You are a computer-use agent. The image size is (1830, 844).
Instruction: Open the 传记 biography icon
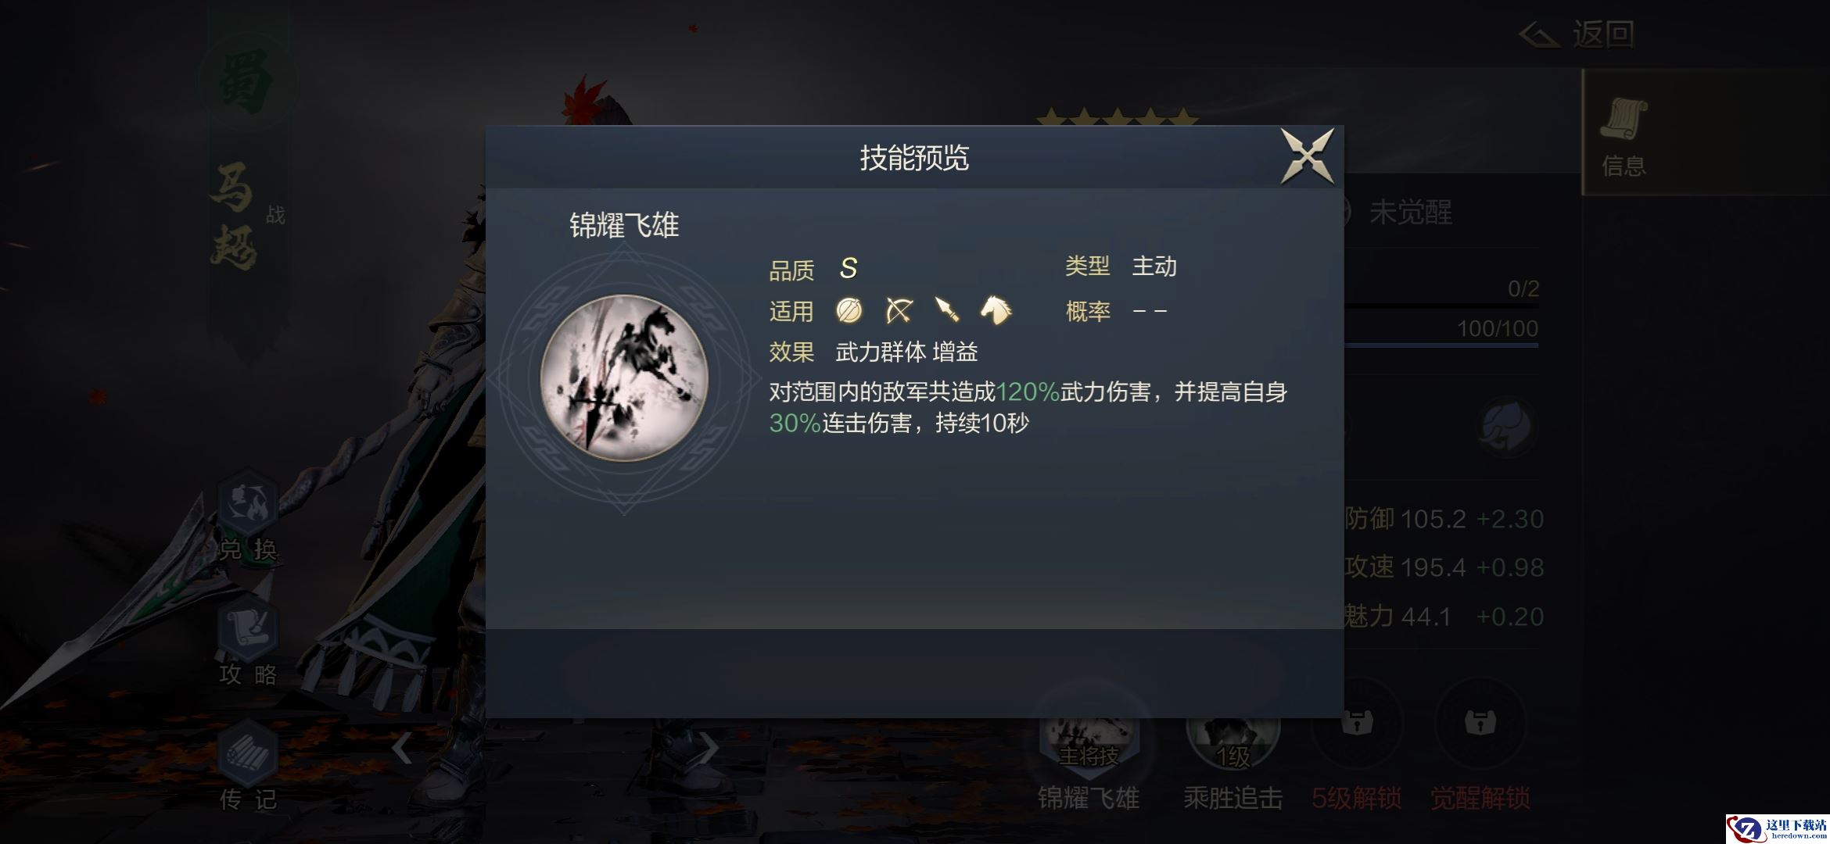[x=248, y=766]
